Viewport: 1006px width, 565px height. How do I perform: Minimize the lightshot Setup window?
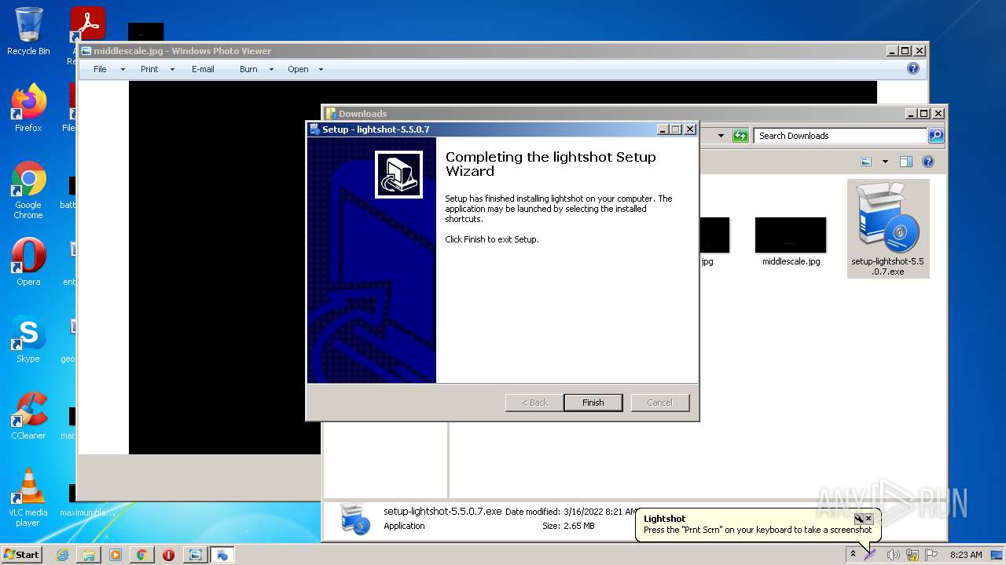663,129
